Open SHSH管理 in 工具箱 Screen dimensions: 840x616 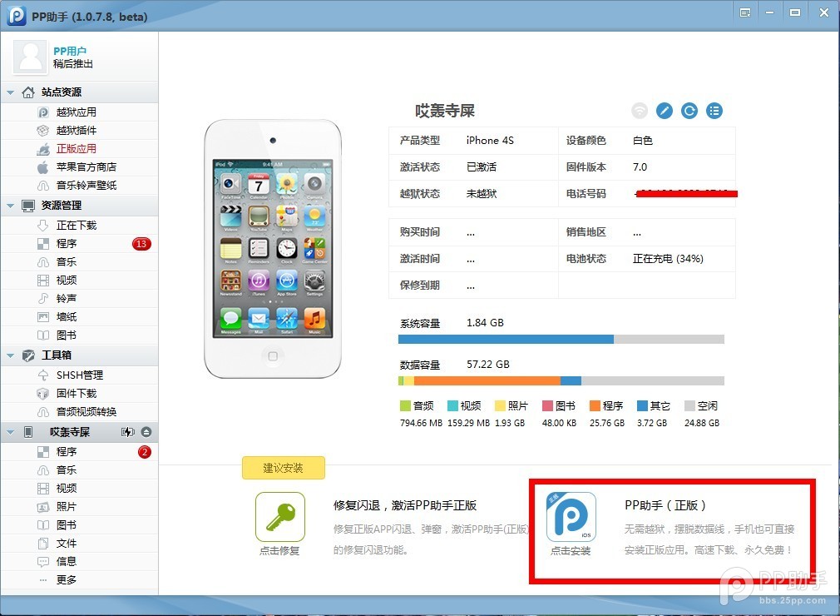(79, 375)
